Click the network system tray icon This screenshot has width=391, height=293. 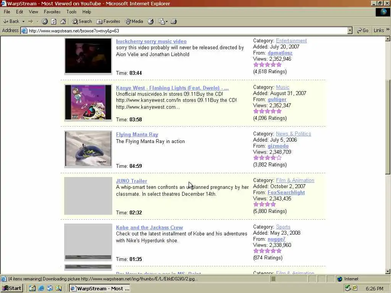click(x=348, y=288)
